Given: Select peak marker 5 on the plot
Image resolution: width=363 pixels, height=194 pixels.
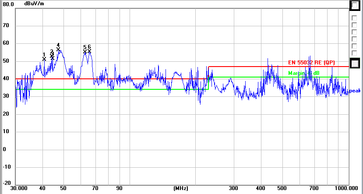Looking at the screenshot, I should 85,52.
